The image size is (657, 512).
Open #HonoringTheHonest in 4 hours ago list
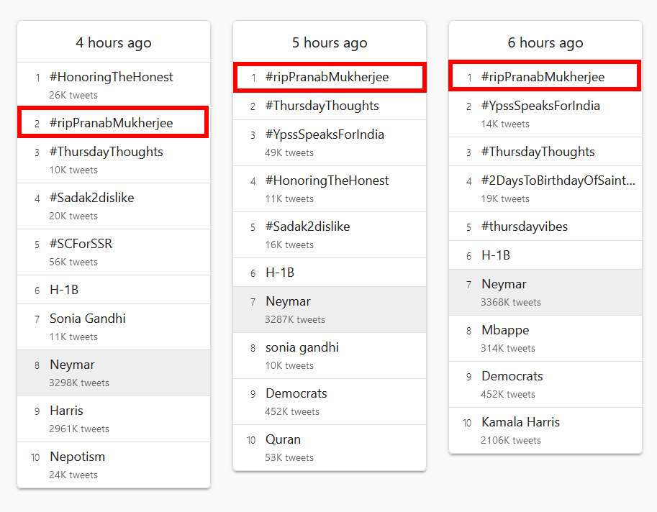click(112, 77)
